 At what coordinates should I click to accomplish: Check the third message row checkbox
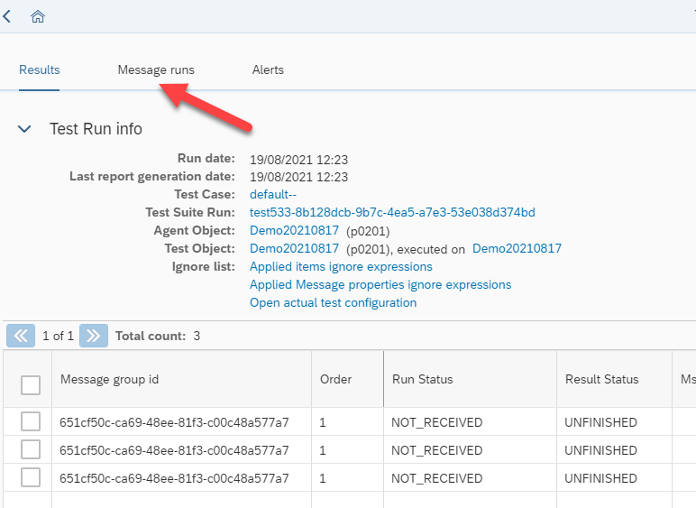point(31,477)
